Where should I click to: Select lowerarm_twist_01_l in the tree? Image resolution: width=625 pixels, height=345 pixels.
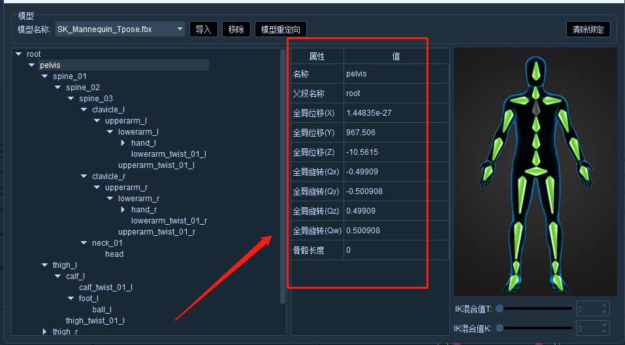pyautogui.click(x=168, y=154)
